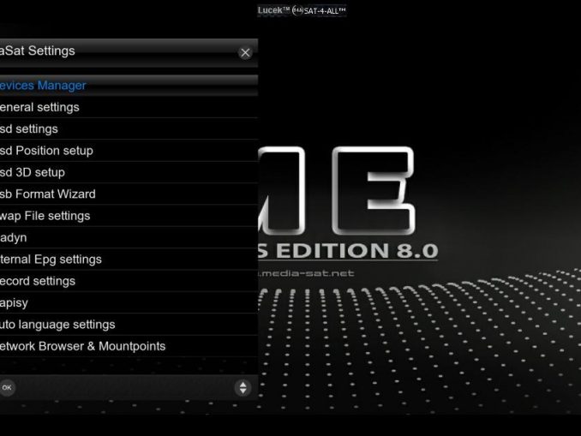581x436 pixels.
Task: Select General settings entry
Action: (39, 107)
